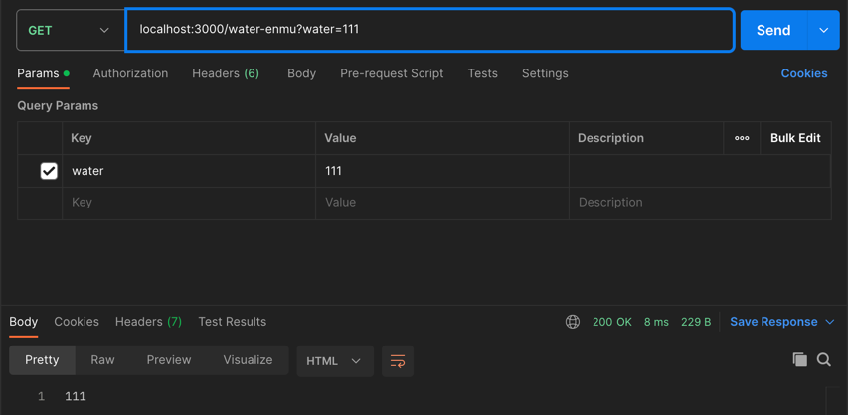The width and height of the screenshot is (848, 415).
Task: Click the Value column header
Action: 442,138
